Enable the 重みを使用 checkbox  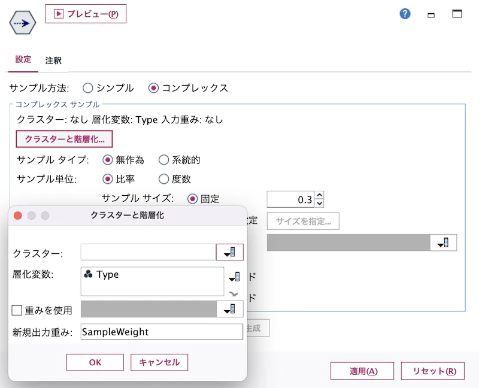coord(17,309)
